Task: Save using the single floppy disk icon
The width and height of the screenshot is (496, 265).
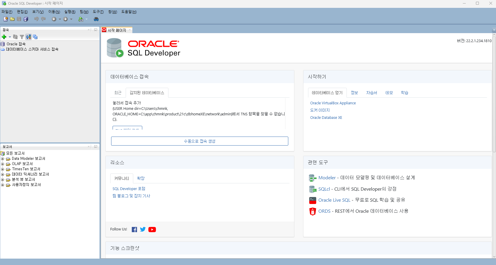Action: click(19, 19)
